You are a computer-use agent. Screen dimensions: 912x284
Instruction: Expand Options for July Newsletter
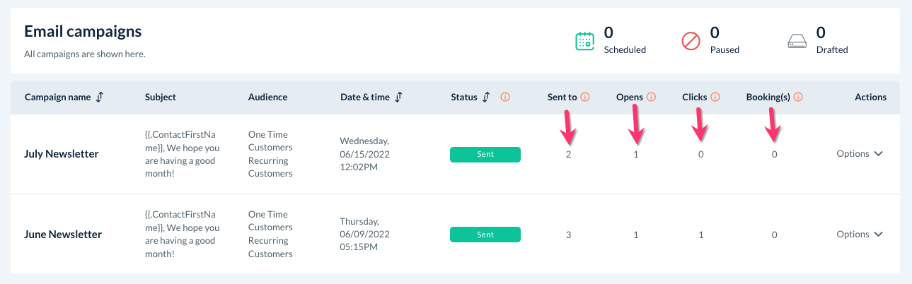860,154
